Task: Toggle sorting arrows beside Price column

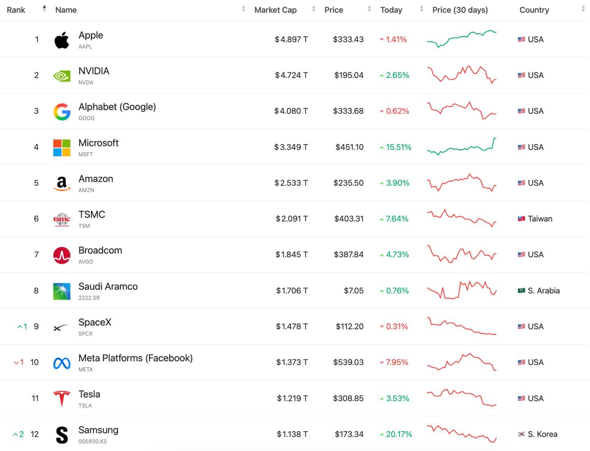Action: point(369,9)
